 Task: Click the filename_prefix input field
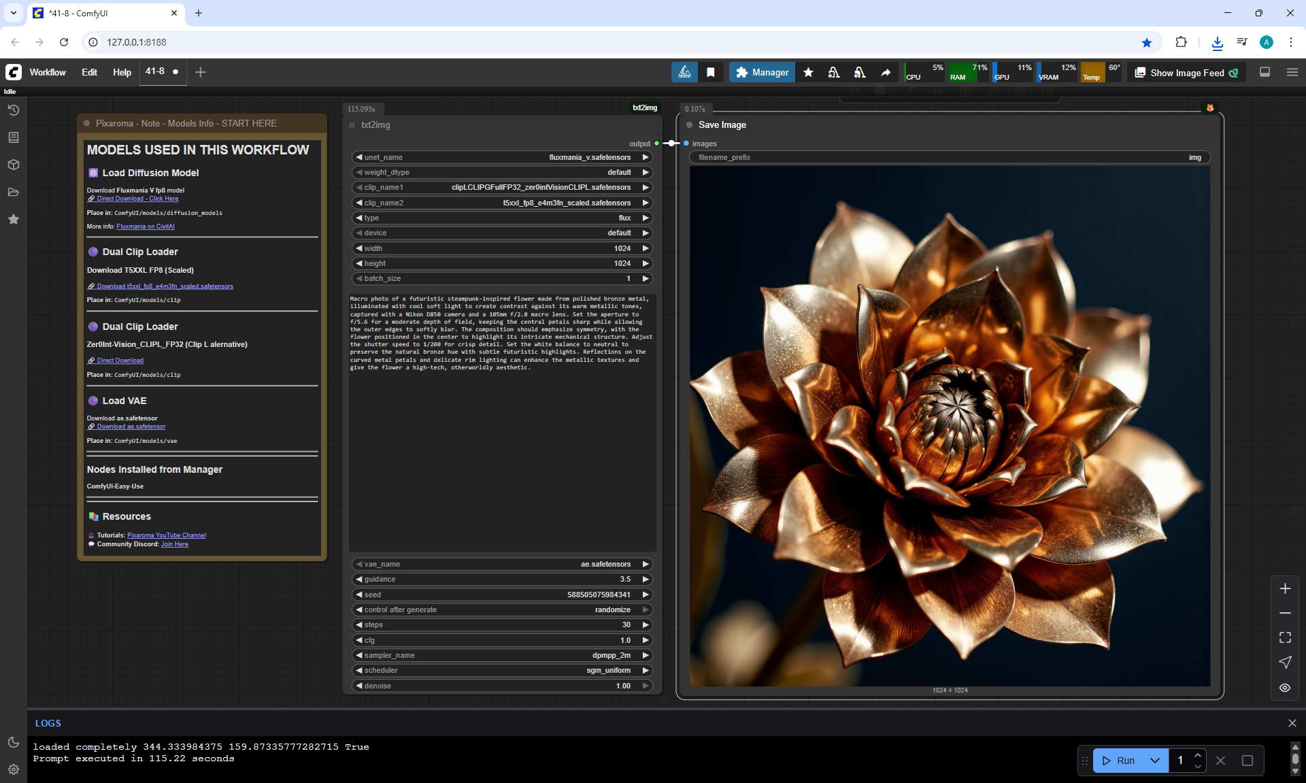[x=950, y=157]
